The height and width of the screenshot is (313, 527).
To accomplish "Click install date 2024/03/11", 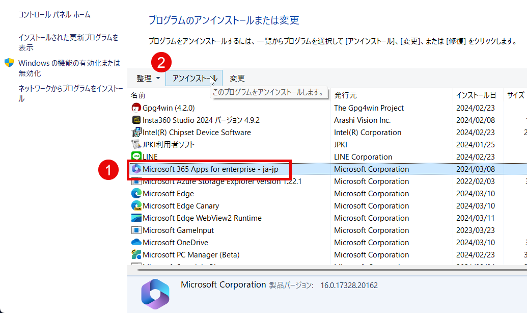I will click(476, 218).
